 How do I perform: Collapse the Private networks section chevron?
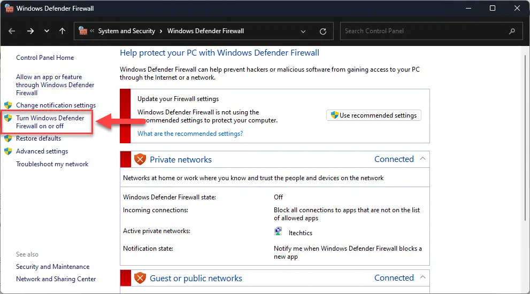(x=423, y=159)
